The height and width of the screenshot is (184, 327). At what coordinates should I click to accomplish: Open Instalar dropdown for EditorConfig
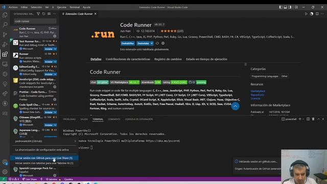(55, 74)
